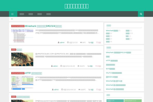153x102 pixels.
Task: Open sidebar recent link Wireshark SM2/3/4
Action: (x=119, y=53)
